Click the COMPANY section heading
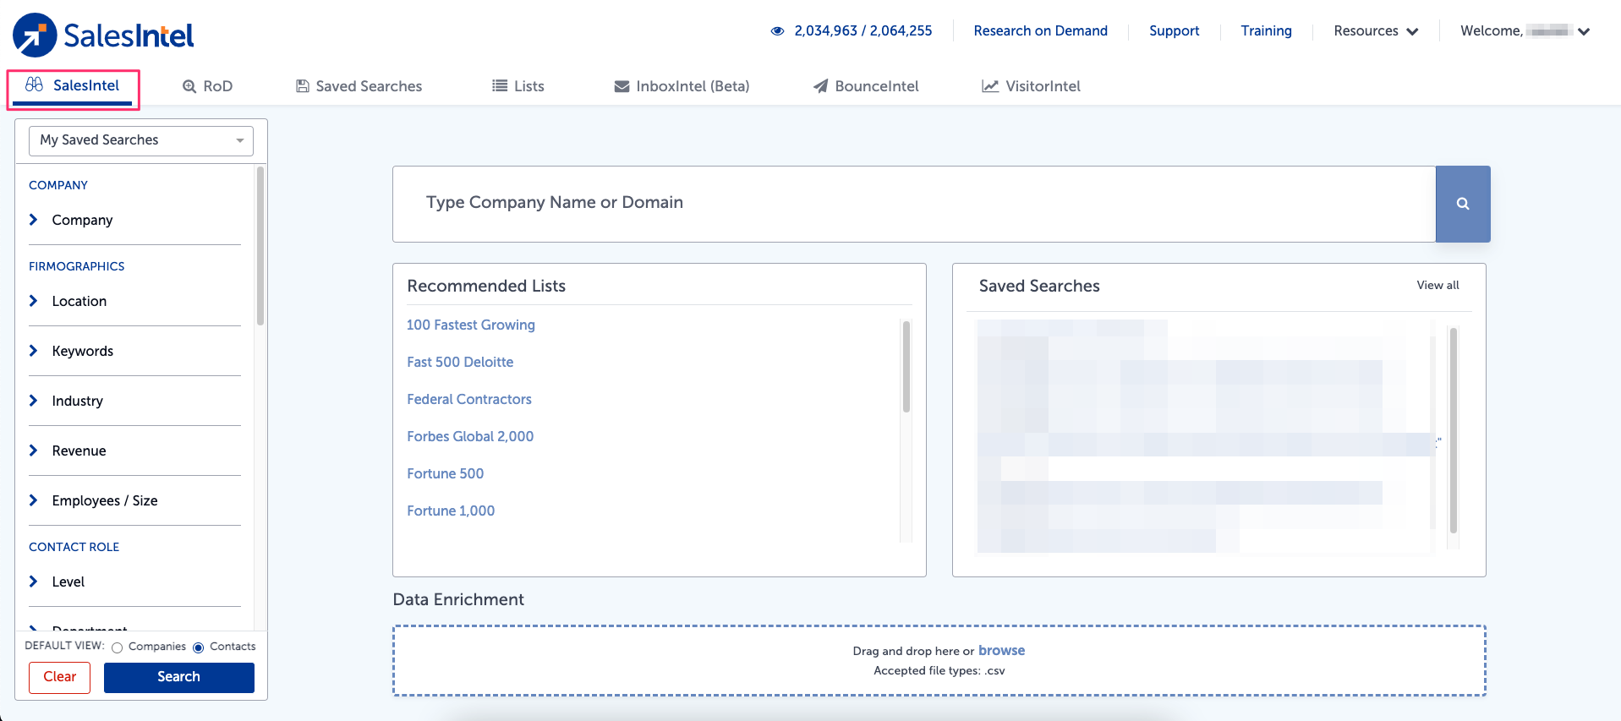The height and width of the screenshot is (721, 1621). 58,185
